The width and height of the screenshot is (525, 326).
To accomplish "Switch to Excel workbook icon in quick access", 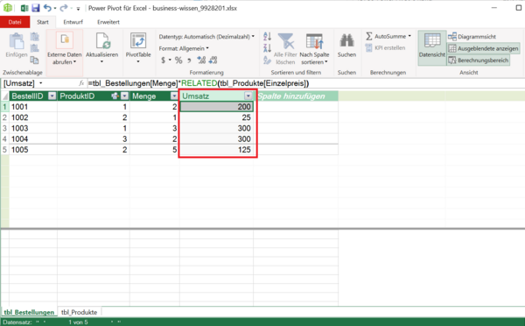I will click(24, 8).
